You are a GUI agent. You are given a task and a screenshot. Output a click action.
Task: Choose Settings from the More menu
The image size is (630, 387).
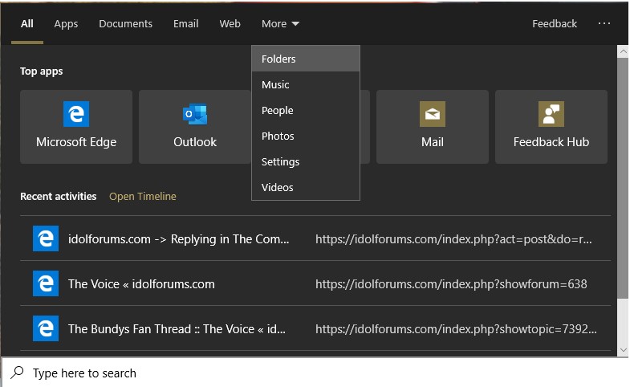tap(305, 161)
